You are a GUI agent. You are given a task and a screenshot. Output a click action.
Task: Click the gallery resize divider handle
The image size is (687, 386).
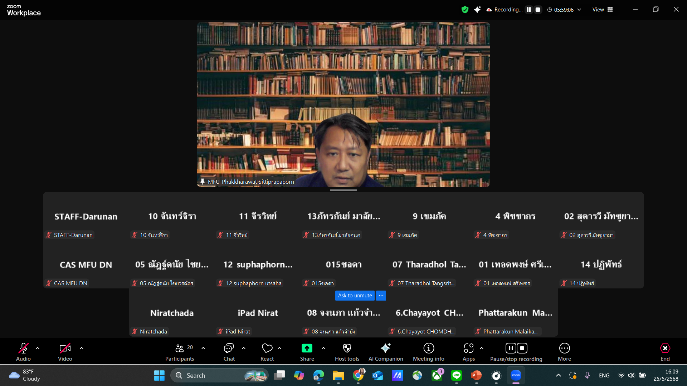click(x=343, y=190)
